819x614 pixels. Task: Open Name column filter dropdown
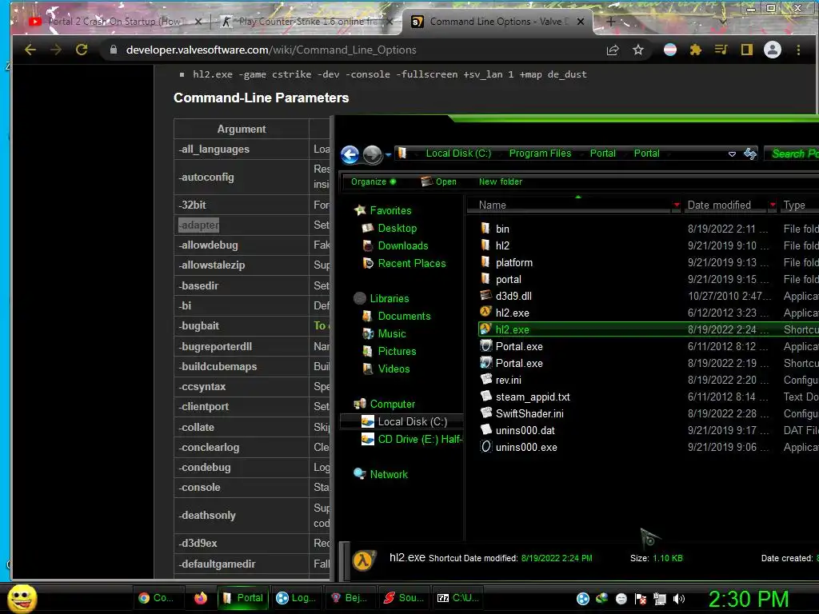[x=677, y=205]
